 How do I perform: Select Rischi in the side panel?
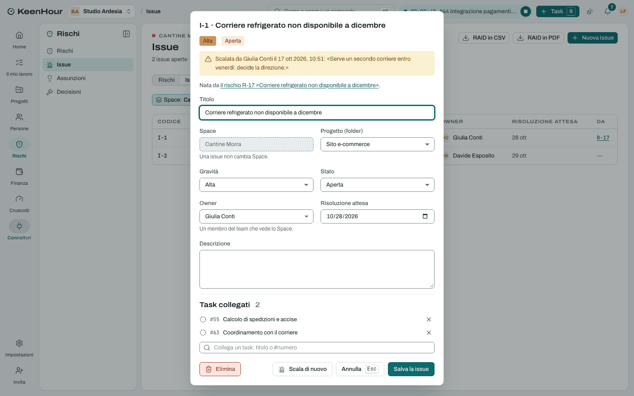click(x=88, y=51)
